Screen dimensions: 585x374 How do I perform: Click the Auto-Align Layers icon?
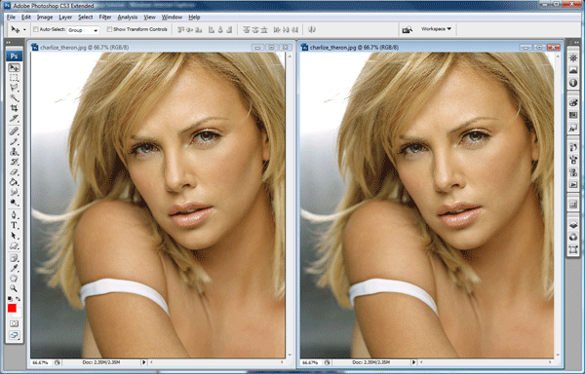[312, 29]
